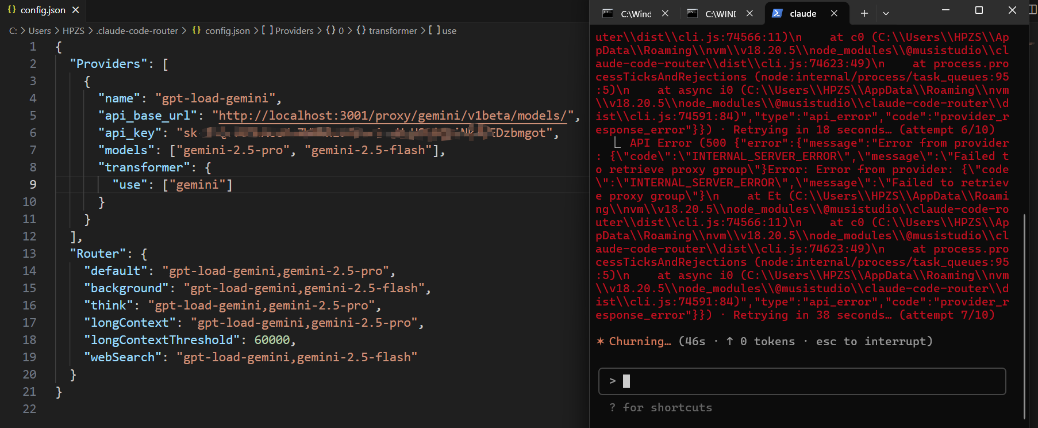Image resolution: width=1038 pixels, height=428 pixels.
Task: Click the terminal vertical scrollbar
Action: (1024, 316)
